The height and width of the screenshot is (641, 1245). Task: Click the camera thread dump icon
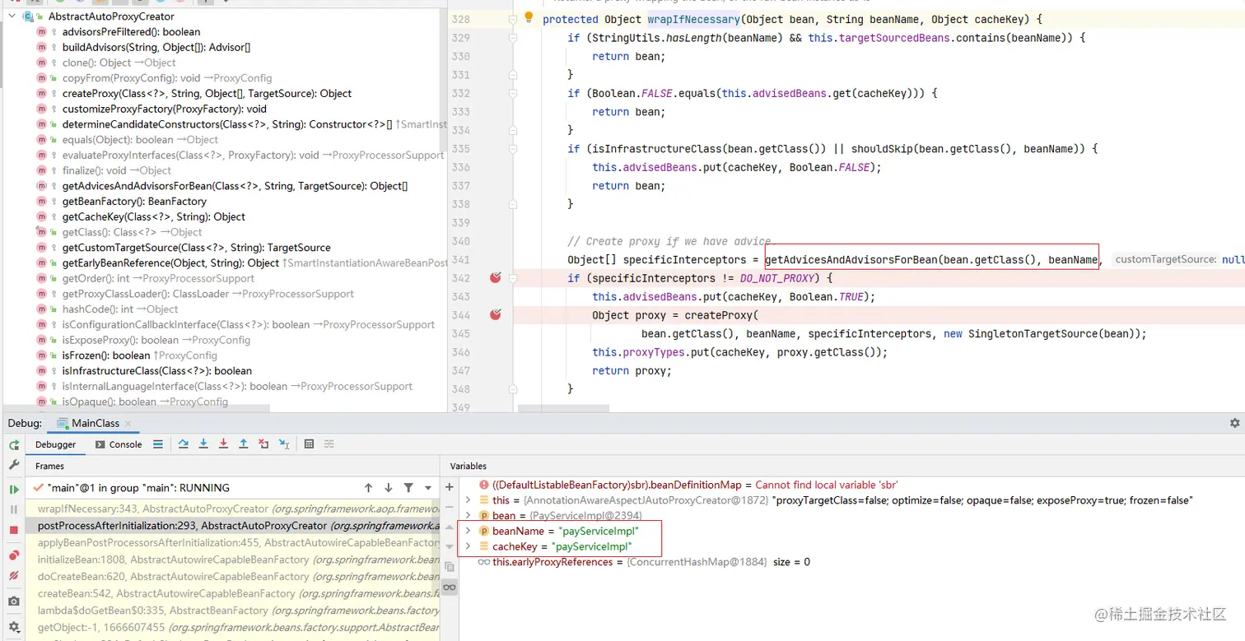[x=14, y=602]
